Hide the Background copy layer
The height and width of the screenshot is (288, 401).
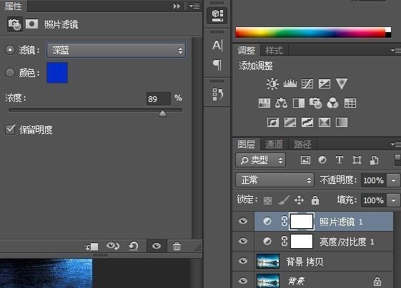[243, 261]
